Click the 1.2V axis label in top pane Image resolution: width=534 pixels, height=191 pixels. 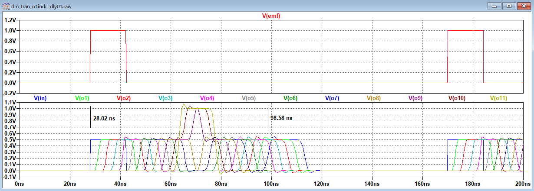pyautogui.click(x=10, y=20)
